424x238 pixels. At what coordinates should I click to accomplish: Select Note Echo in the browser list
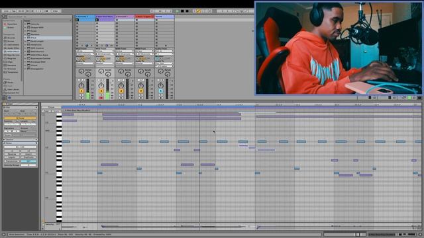click(36, 45)
